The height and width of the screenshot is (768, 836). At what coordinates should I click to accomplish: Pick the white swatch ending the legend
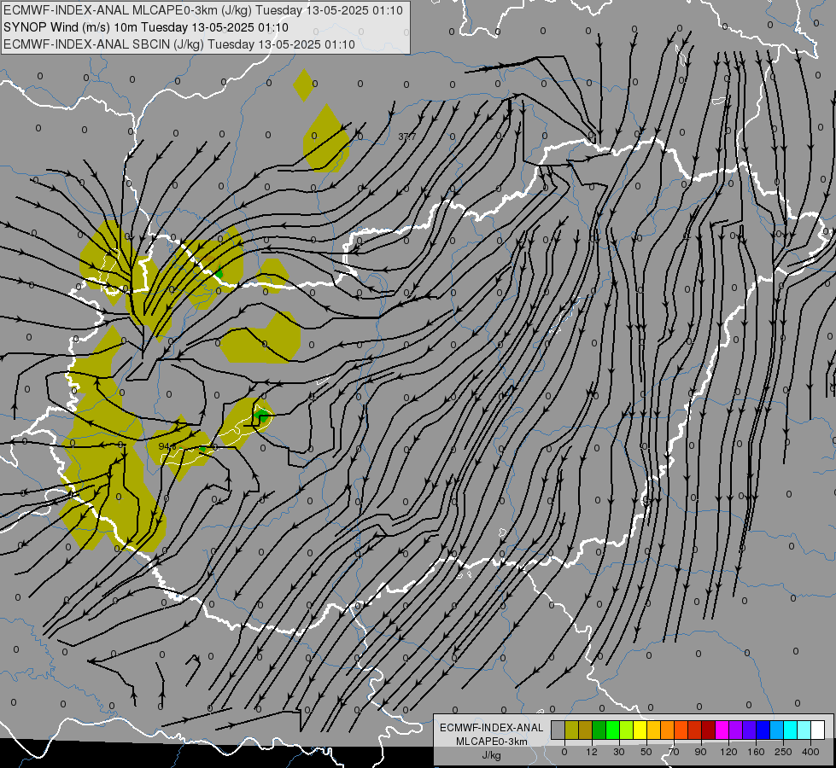coord(818,730)
